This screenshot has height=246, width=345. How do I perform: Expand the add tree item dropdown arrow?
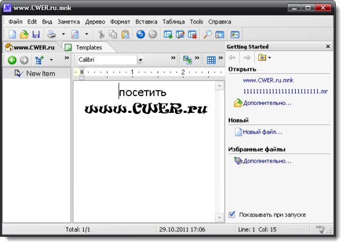coord(51,60)
